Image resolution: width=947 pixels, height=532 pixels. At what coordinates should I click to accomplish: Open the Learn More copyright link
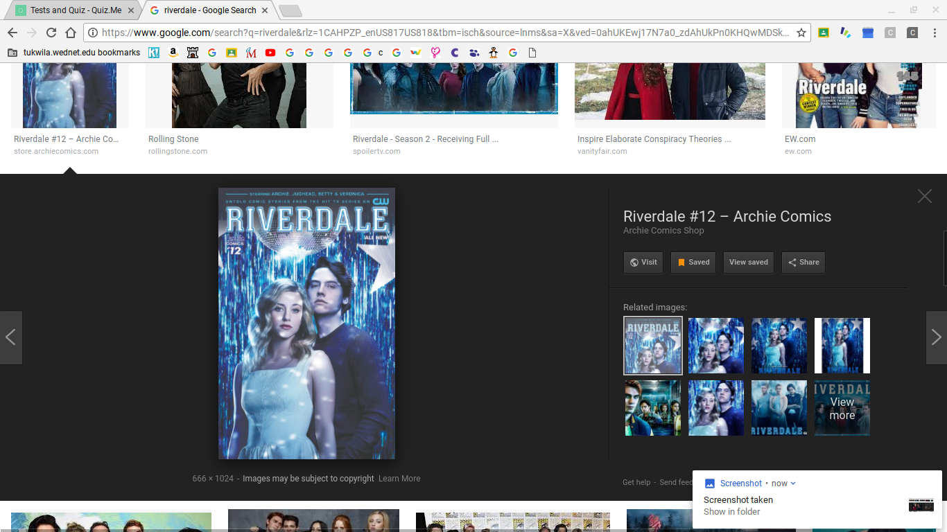point(399,479)
